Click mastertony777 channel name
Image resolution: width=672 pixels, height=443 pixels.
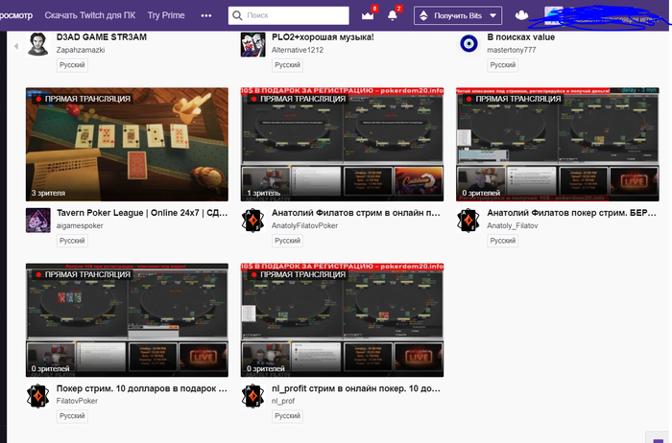[x=512, y=50]
